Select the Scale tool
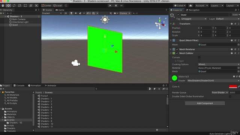This screenshot has width=240, height=135. 19,6
